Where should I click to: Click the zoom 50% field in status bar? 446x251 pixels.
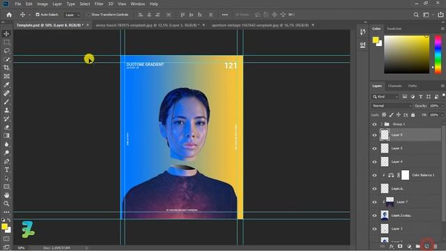[21, 248]
